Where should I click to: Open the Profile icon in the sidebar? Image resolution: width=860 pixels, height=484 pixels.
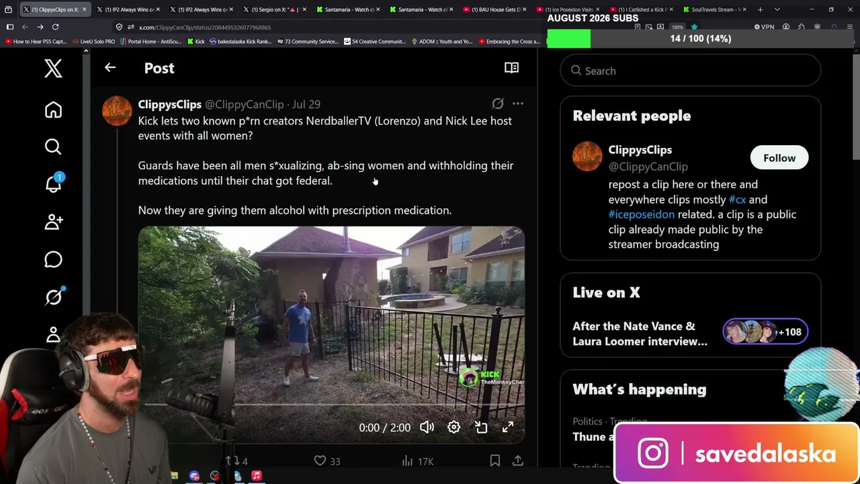pos(53,334)
